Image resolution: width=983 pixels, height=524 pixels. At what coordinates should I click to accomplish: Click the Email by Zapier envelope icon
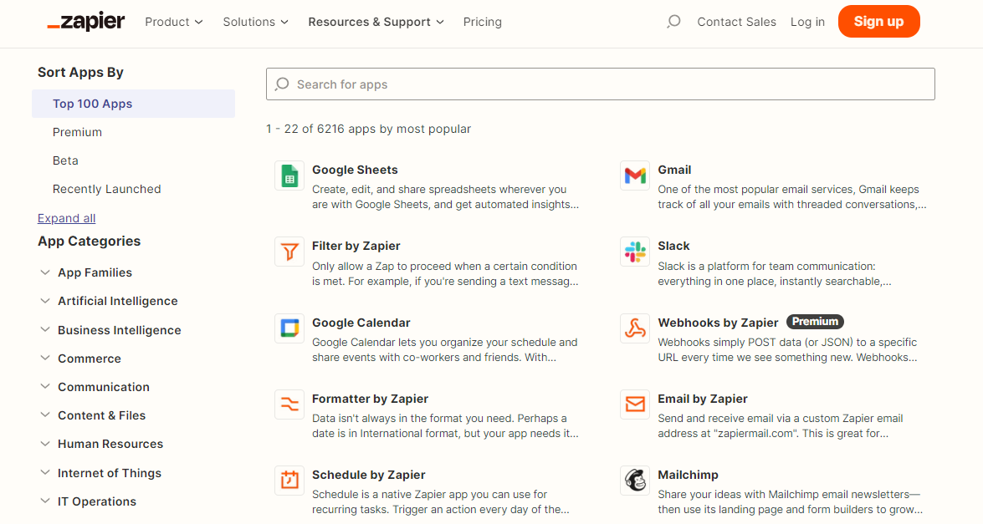coord(635,404)
